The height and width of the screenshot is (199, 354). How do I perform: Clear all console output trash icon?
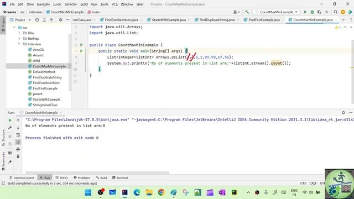coord(18,156)
